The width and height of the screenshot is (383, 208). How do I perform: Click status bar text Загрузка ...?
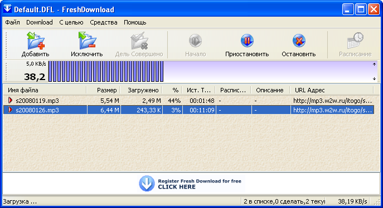pos(20,201)
